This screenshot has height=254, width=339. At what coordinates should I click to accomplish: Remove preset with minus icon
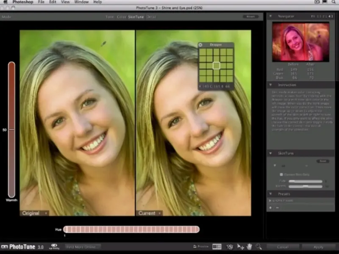tap(278, 207)
